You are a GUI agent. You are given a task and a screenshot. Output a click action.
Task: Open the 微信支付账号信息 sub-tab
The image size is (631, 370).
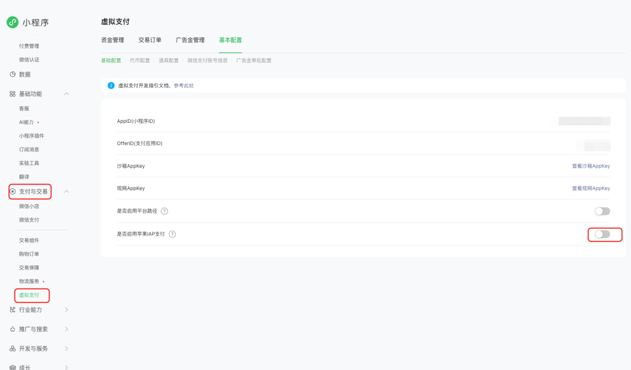pyautogui.click(x=208, y=61)
